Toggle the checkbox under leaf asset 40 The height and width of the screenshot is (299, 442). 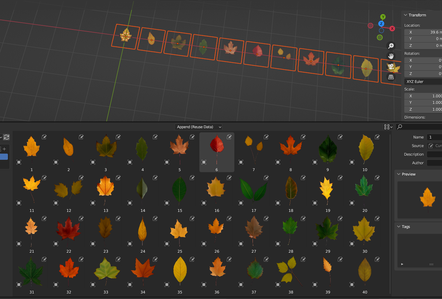[x=352, y=284]
